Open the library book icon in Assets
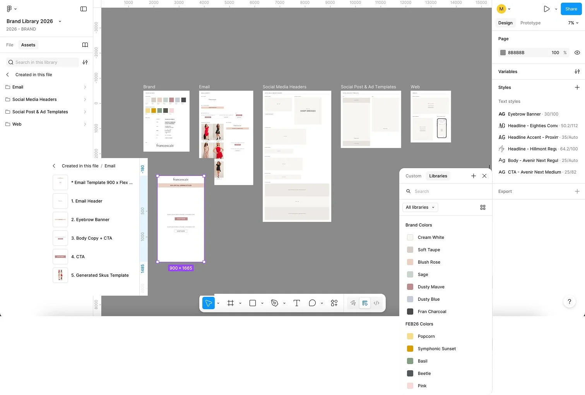Screen dimensions: 585x395 click(x=85, y=45)
